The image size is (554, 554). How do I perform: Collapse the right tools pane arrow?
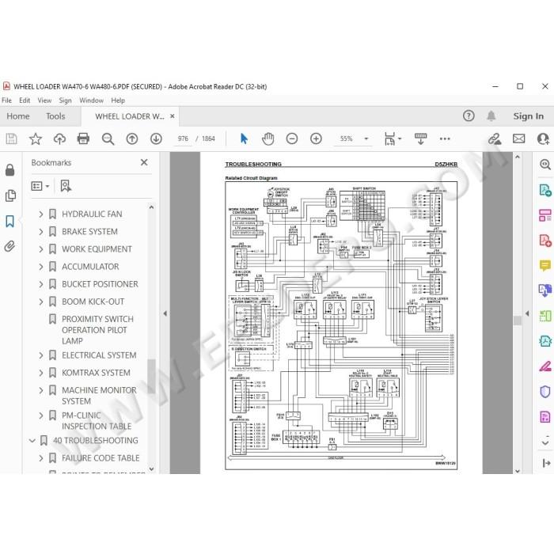(x=527, y=313)
